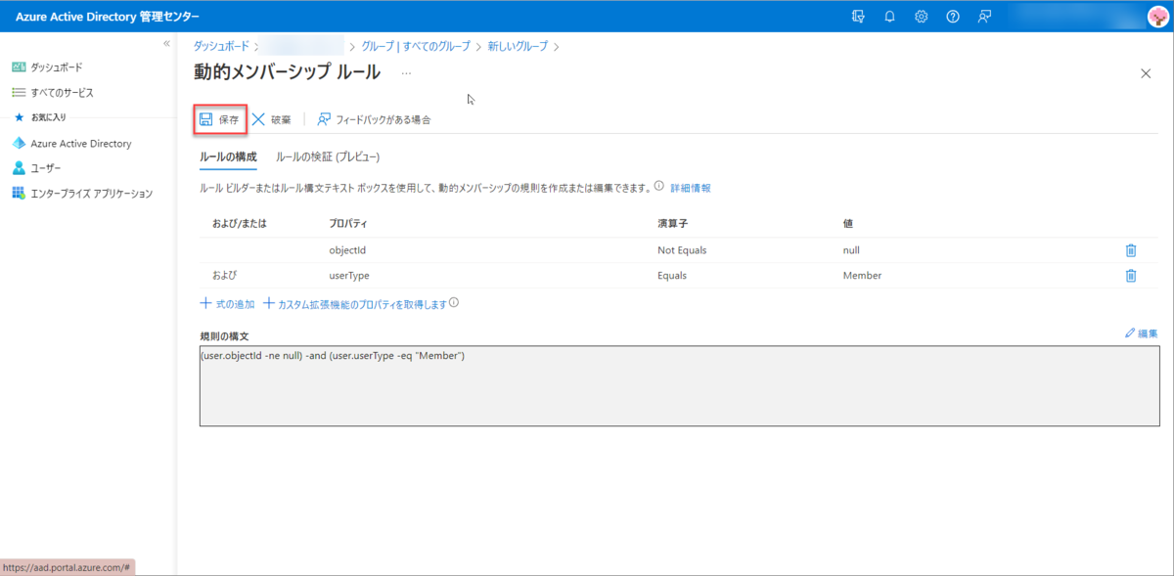Open feedback icon in top header
Screen dimensions: 1174x576
tap(984, 17)
